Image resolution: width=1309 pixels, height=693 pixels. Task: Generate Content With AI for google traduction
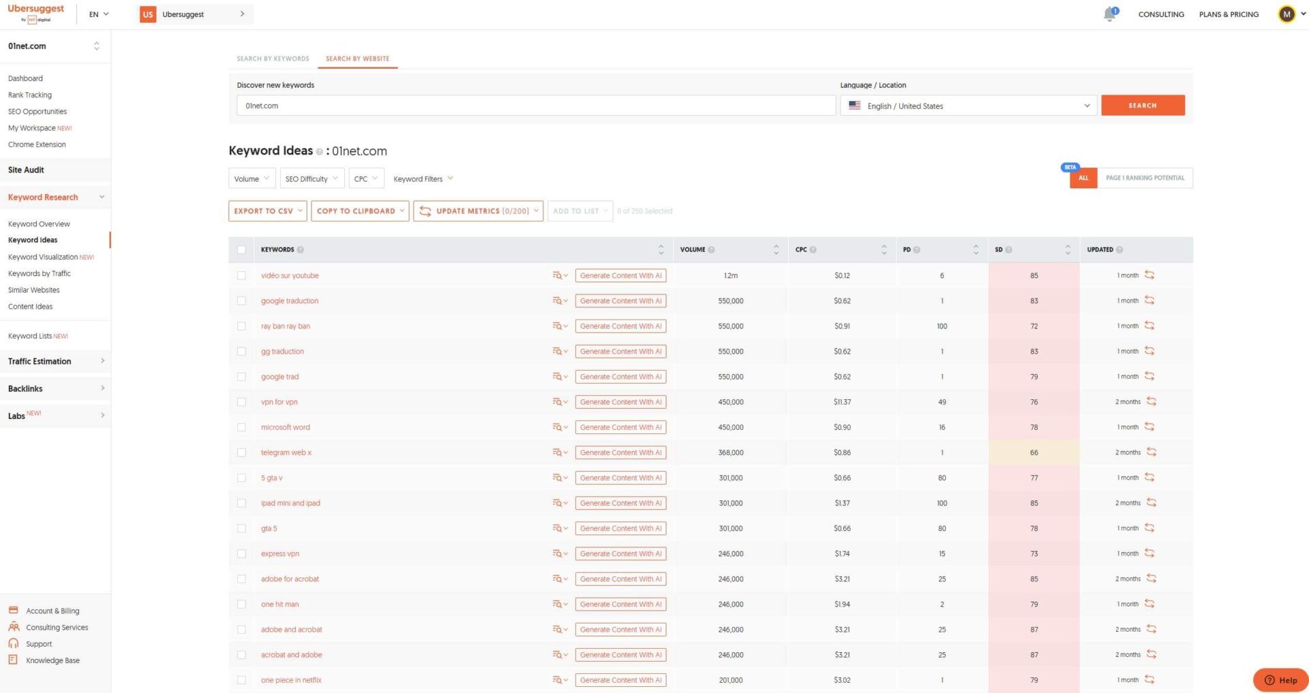click(x=620, y=301)
